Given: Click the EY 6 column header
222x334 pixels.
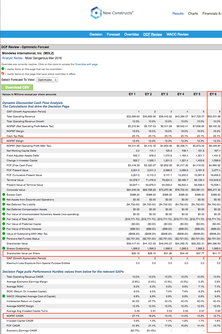Looking at the screenshot, I should [213, 94].
